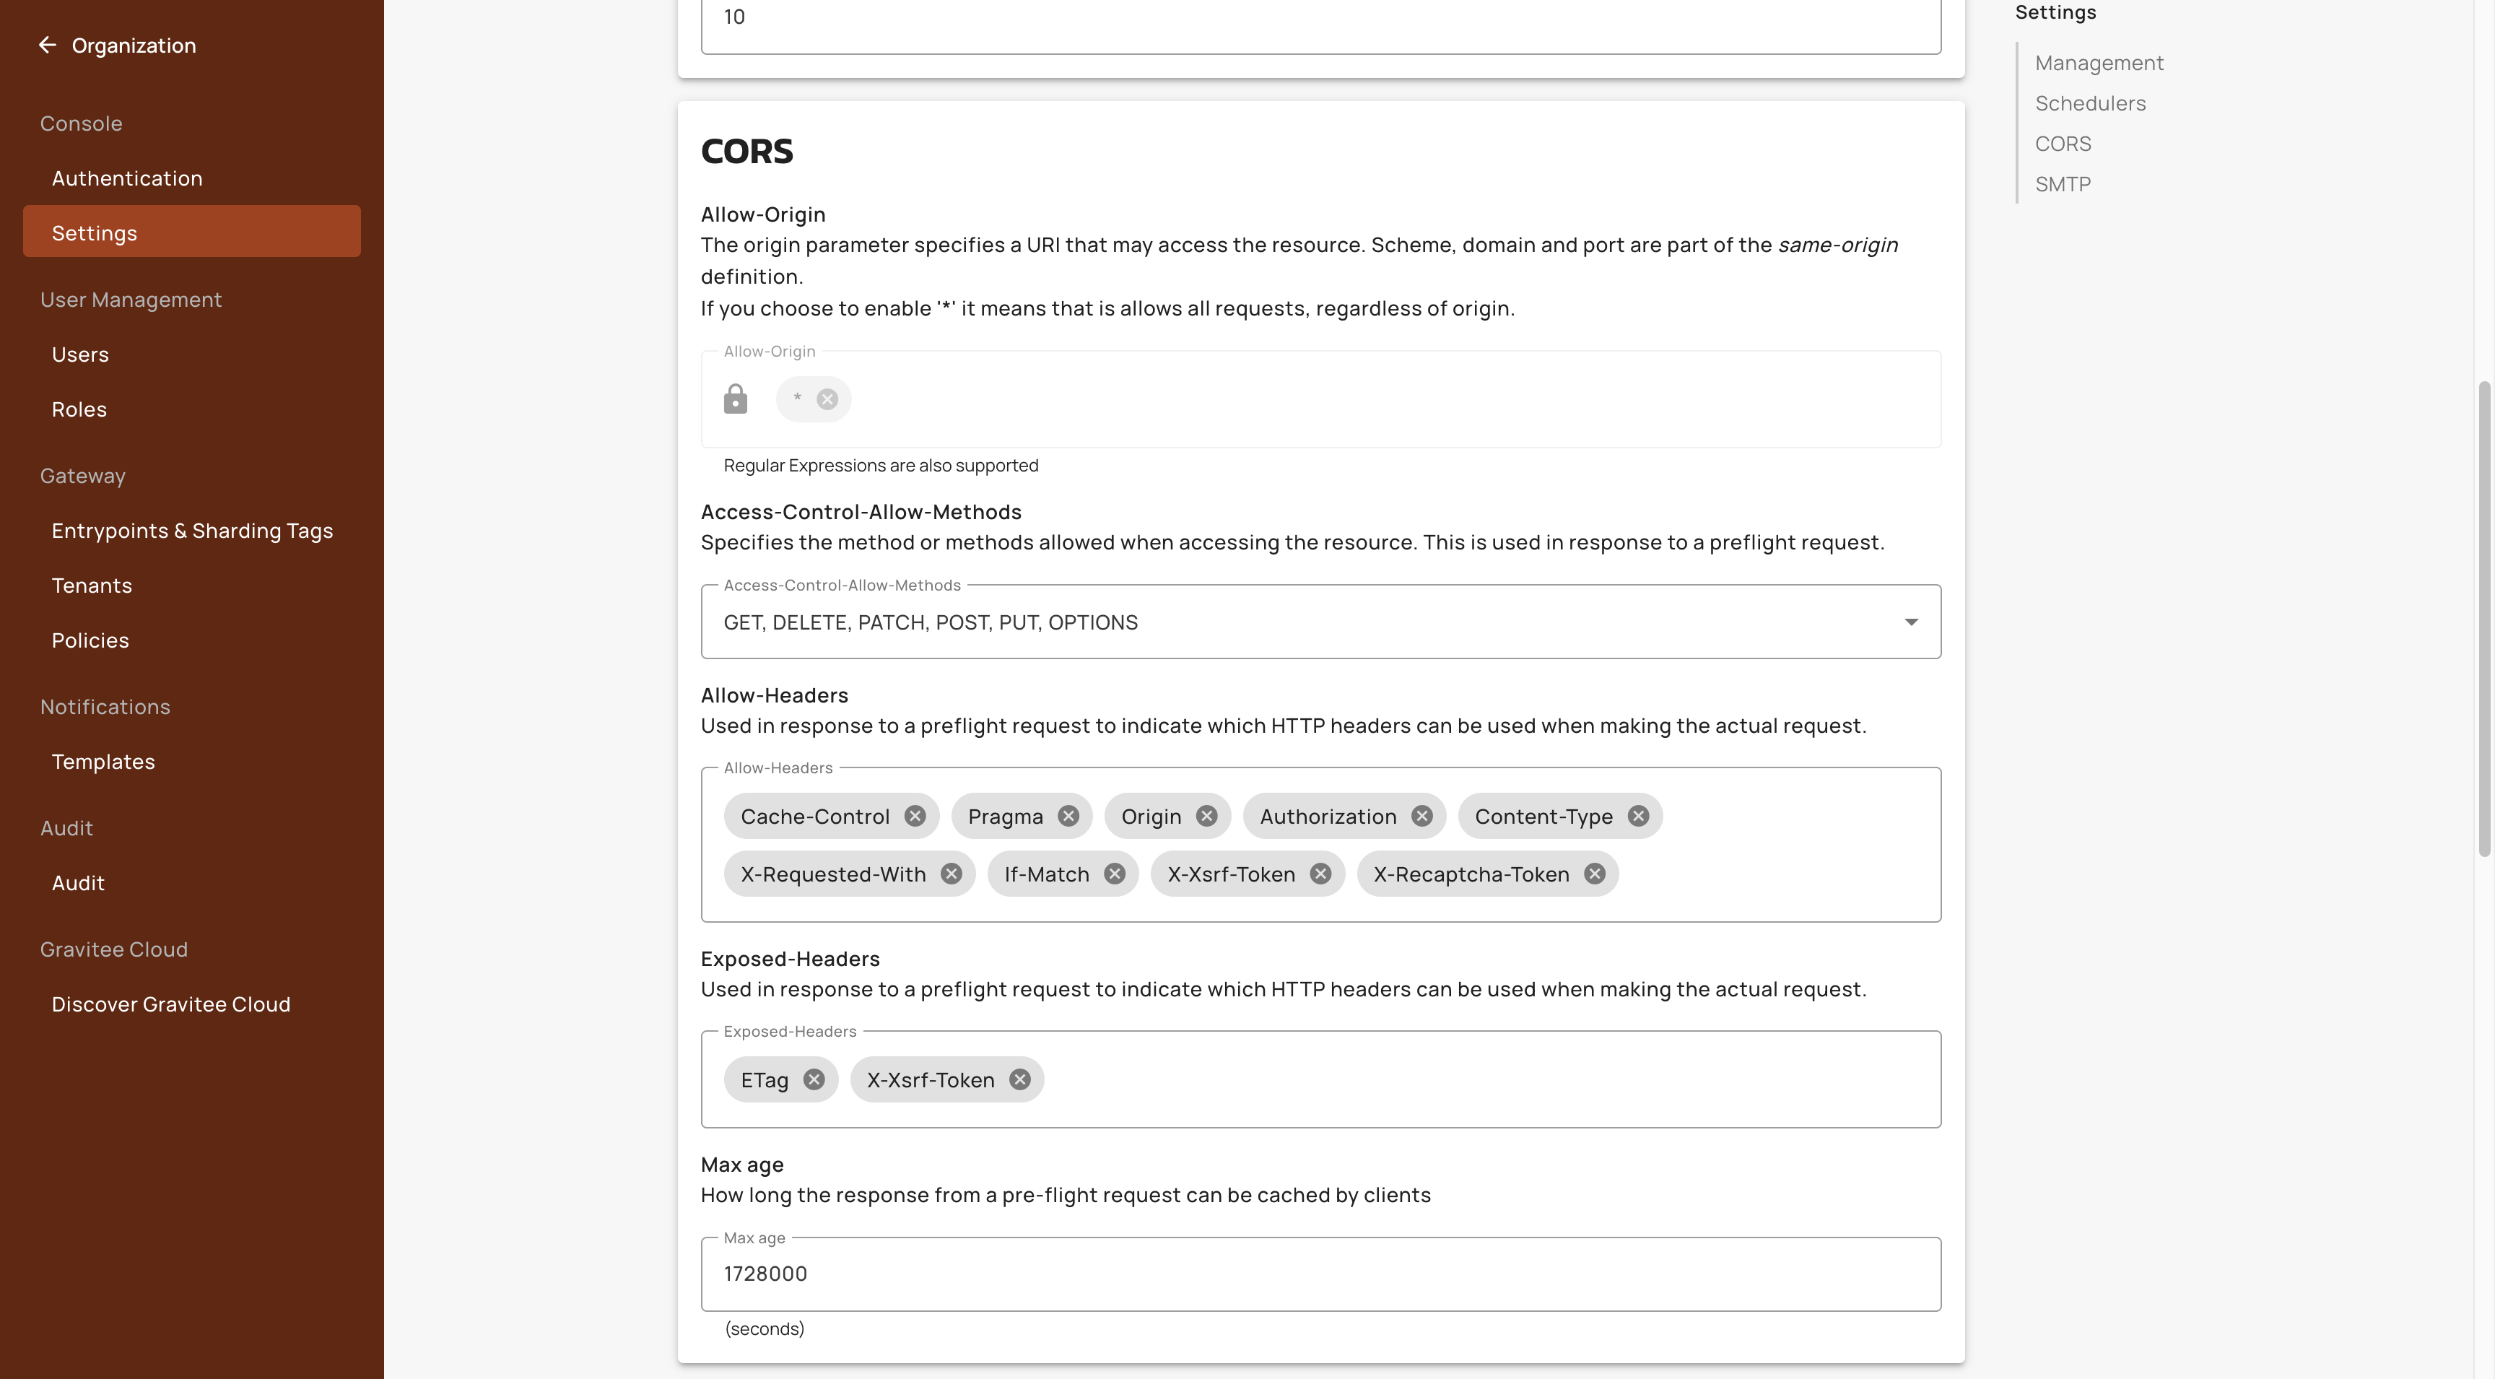
Task: Click the lock icon in Allow-Origin
Action: pyautogui.click(x=735, y=399)
